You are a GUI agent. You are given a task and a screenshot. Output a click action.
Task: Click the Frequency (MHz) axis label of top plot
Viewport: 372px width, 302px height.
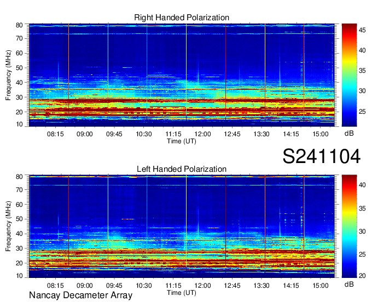8,75
